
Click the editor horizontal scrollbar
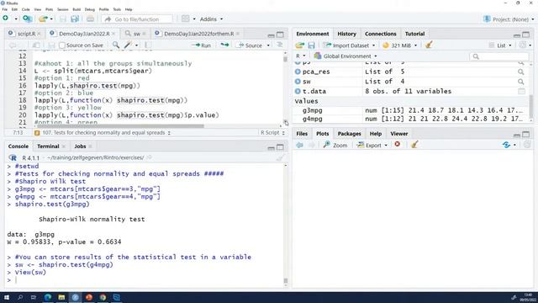pos(120,125)
